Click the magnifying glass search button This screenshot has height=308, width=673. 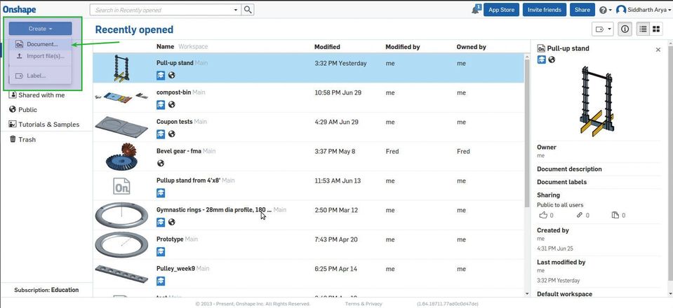248,9
